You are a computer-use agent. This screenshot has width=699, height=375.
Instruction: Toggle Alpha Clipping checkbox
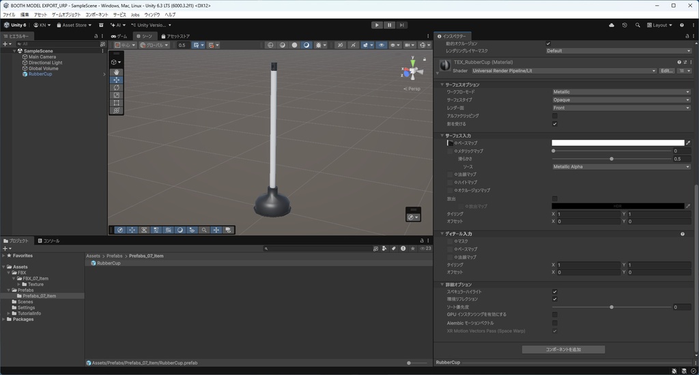click(554, 116)
